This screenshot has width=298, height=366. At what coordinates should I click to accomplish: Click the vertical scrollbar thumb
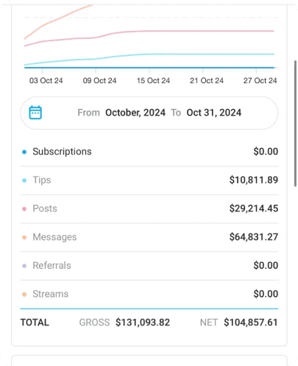tap(295, 124)
